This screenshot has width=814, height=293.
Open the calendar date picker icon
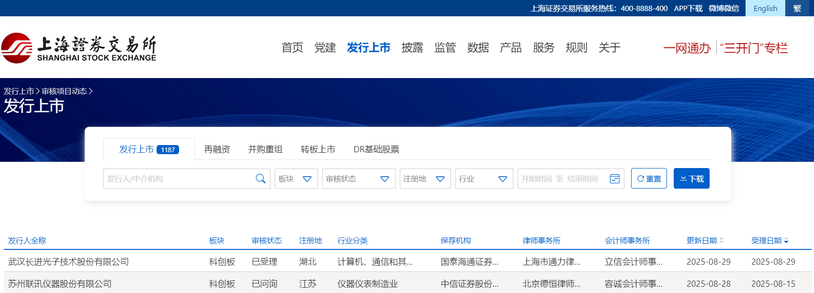(615, 179)
